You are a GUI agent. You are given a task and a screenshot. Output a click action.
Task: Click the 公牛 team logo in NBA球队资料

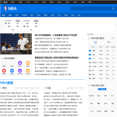click(x=92, y=108)
